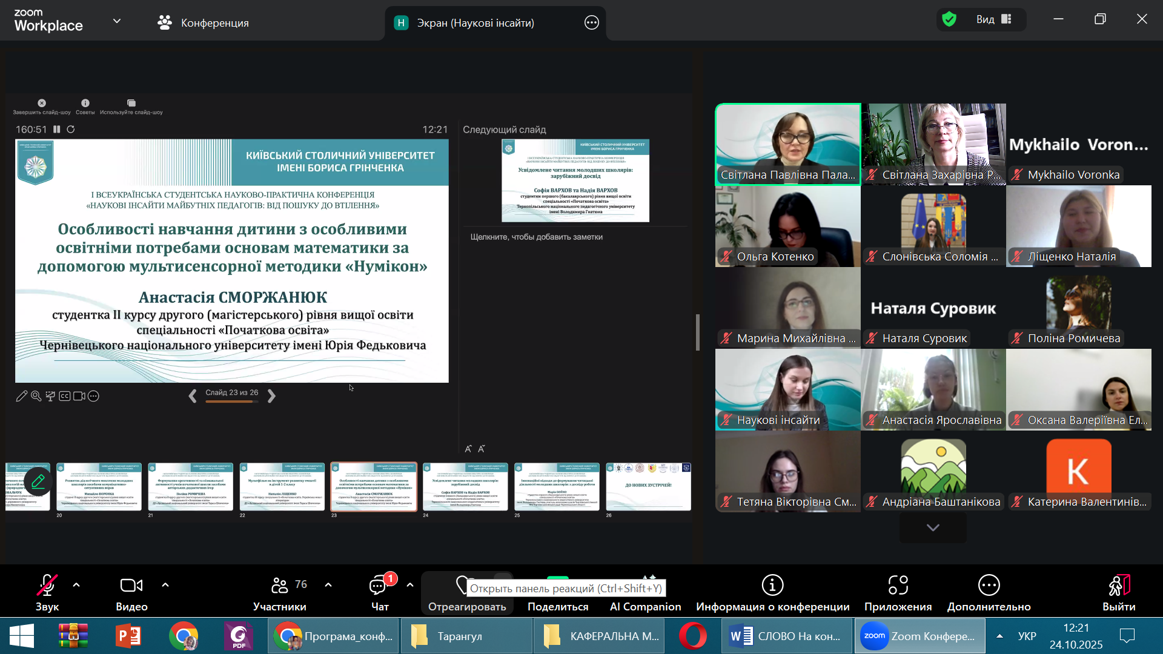Open the shared screen tab's options ellipsis

[x=592, y=23]
